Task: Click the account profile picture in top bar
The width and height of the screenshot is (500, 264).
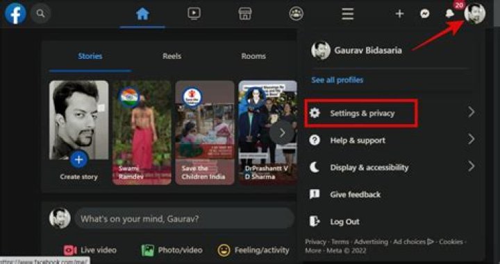Action: 474,13
